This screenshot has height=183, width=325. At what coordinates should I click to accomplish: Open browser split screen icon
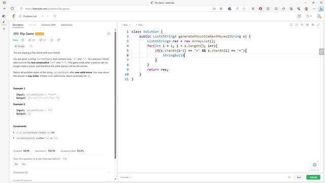pos(276,9)
